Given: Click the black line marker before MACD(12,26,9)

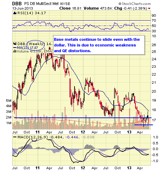Looking at the screenshot, I should tap(15, 137).
